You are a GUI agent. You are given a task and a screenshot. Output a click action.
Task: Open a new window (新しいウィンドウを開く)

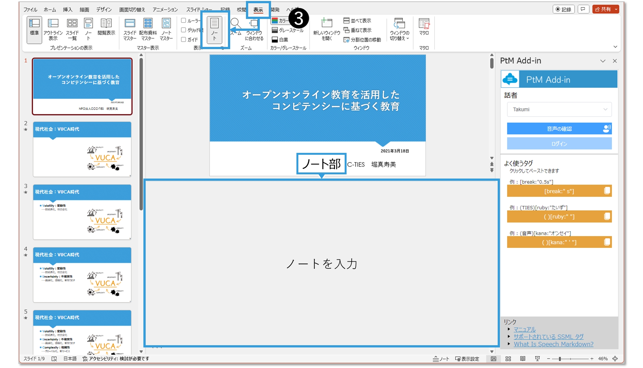[326, 29]
